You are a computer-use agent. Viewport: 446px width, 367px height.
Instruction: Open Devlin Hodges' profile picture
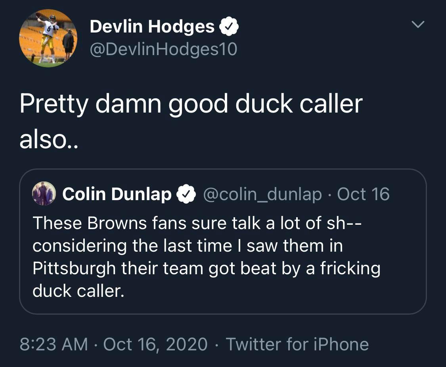coord(48,38)
